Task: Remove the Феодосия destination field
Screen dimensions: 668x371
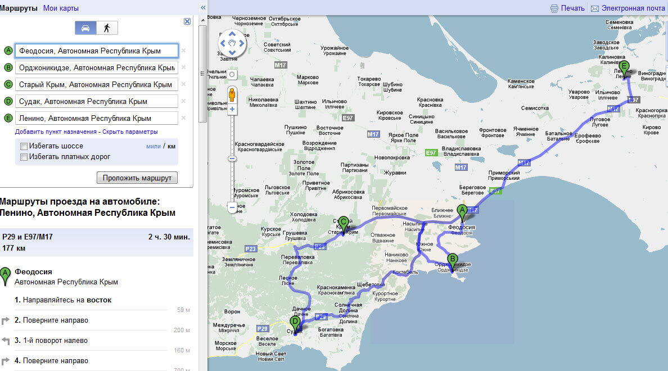Action: [183, 51]
